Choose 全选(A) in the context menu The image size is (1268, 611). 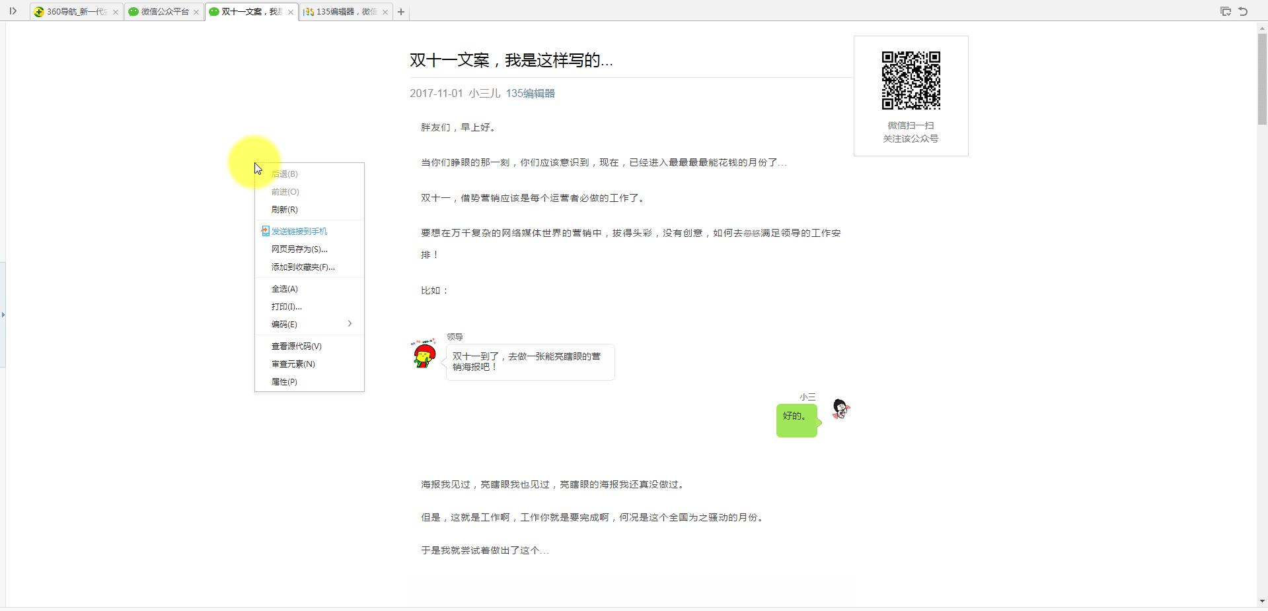(309, 289)
